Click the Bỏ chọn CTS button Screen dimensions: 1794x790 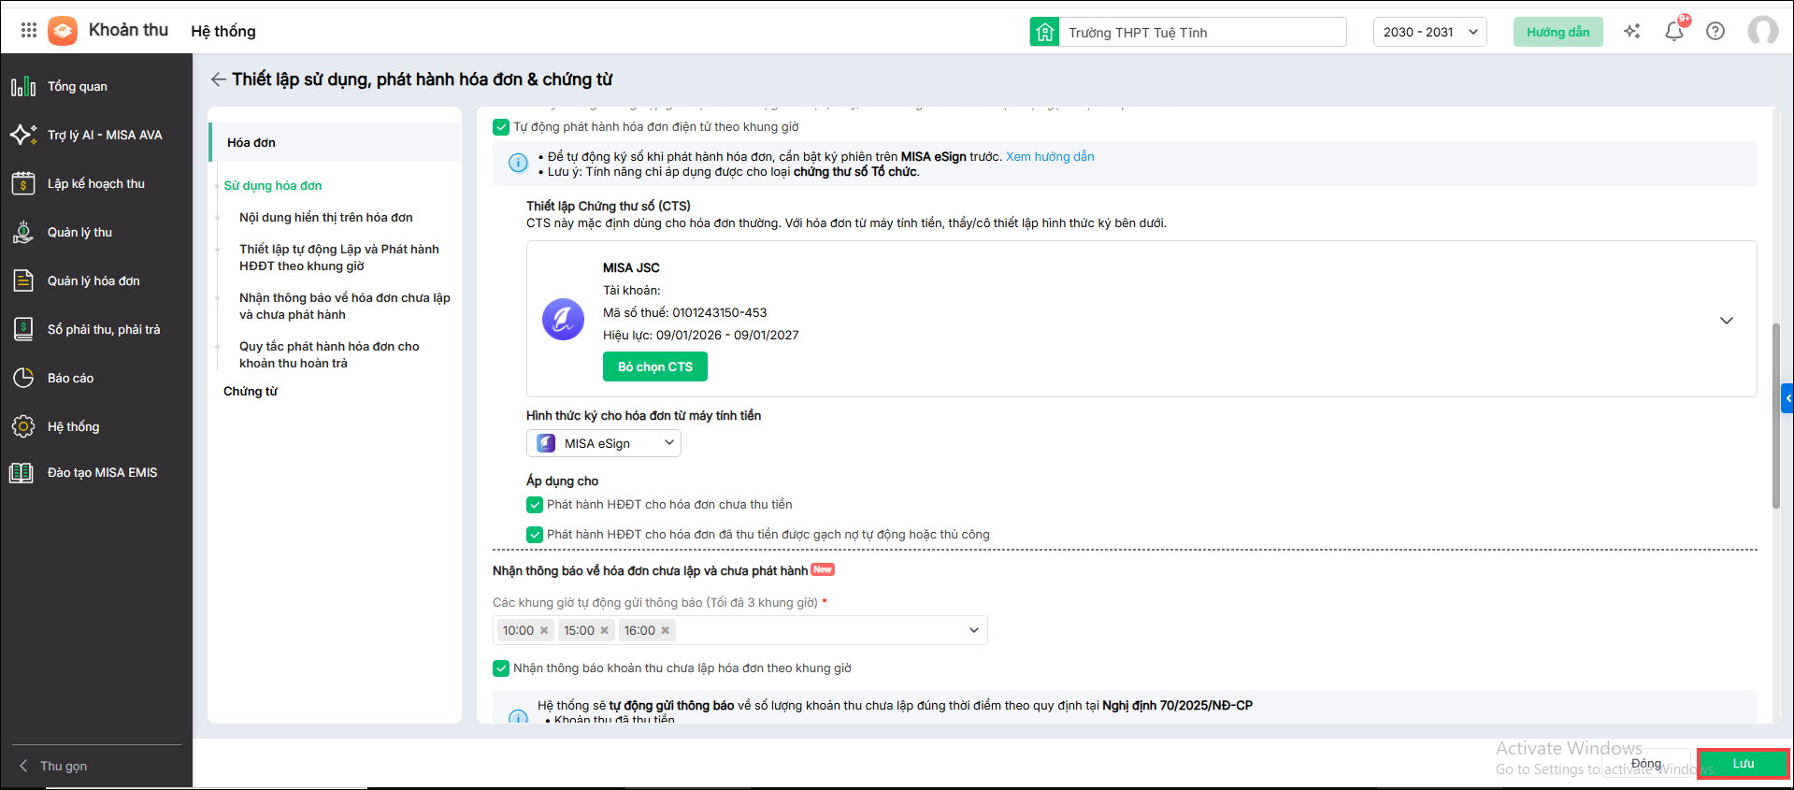tap(654, 366)
